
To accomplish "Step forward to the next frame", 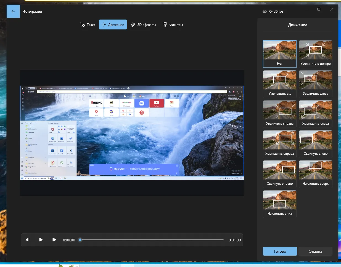I will (x=54, y=240).
